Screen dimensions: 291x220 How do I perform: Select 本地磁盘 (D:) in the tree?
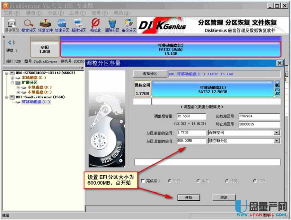click(x=40, y=87)
